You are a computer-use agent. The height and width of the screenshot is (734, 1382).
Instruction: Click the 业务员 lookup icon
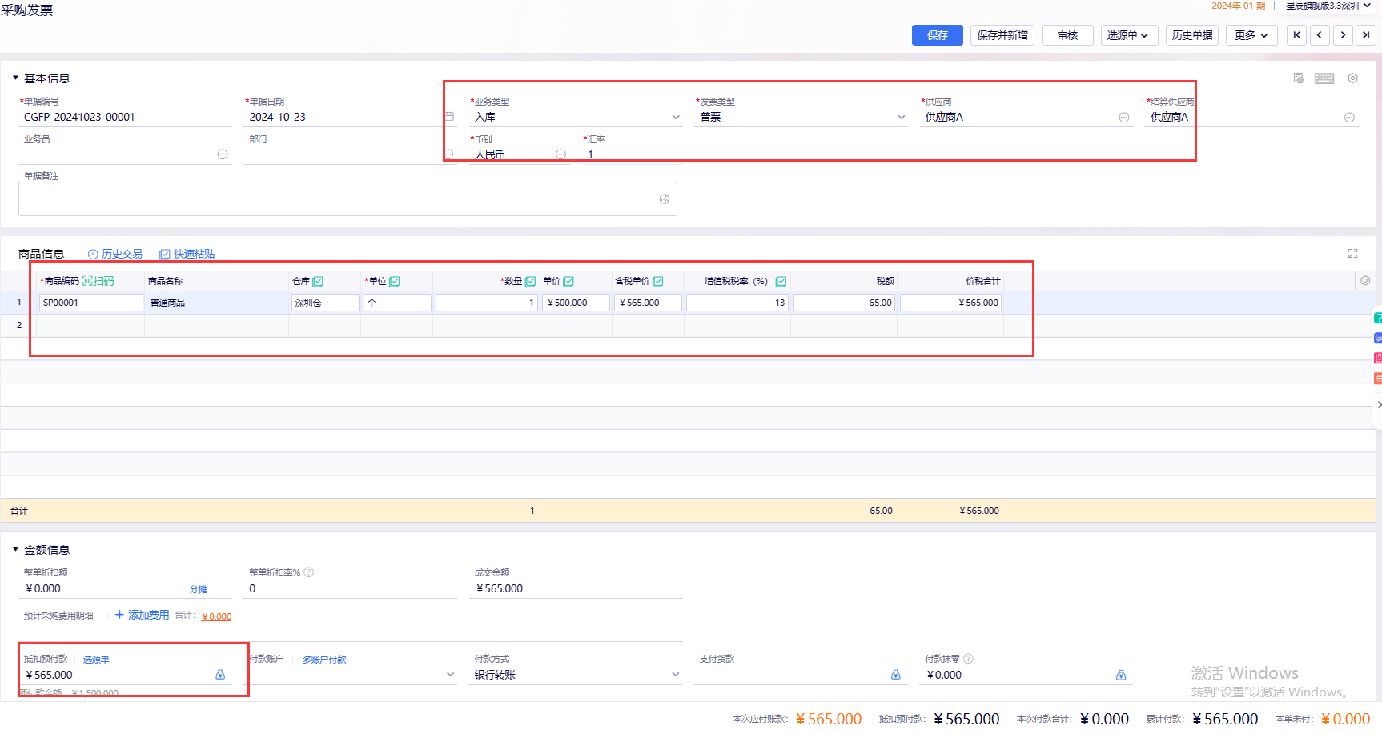223,154
